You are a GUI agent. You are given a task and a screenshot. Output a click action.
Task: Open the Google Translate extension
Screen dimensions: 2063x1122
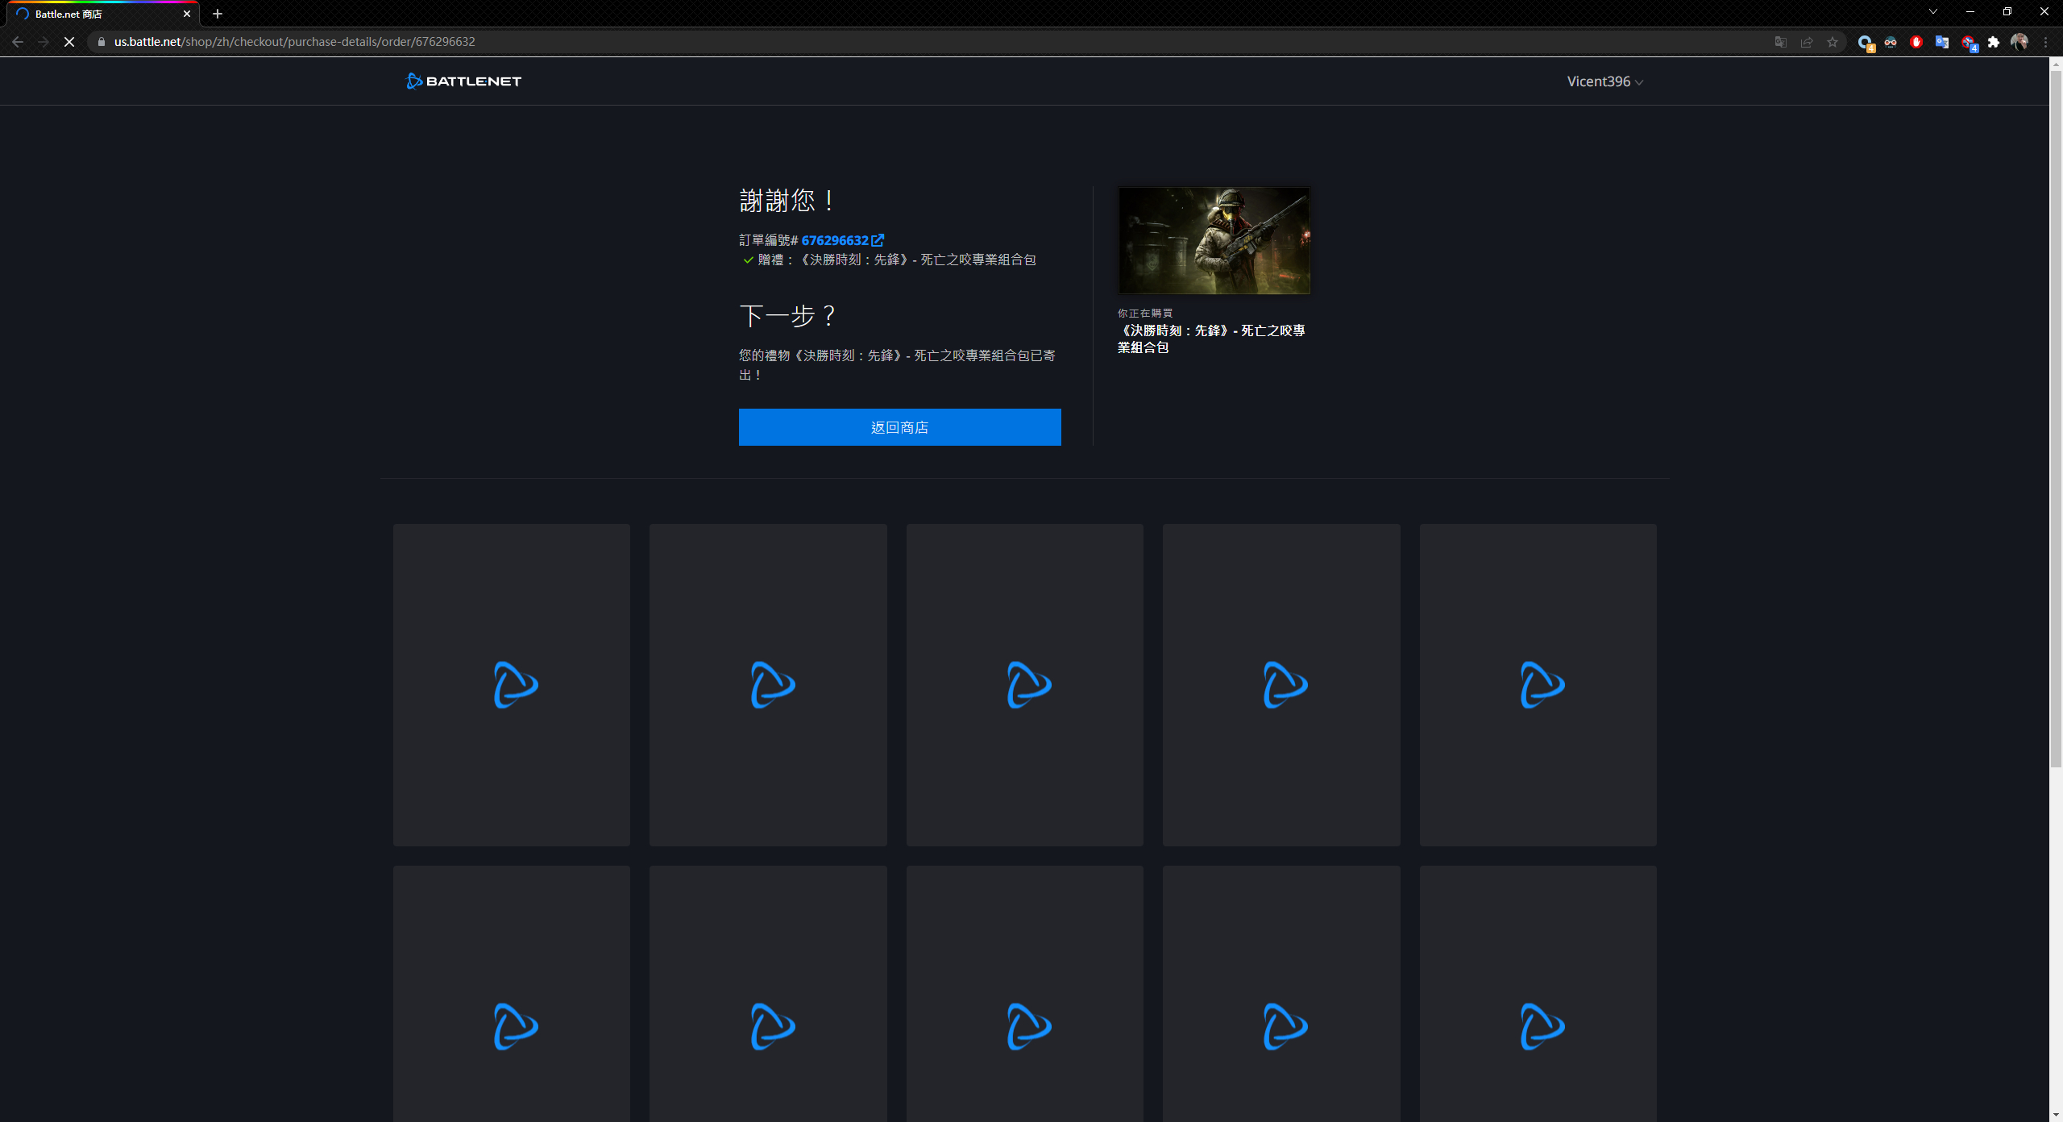coord(1942,42)
